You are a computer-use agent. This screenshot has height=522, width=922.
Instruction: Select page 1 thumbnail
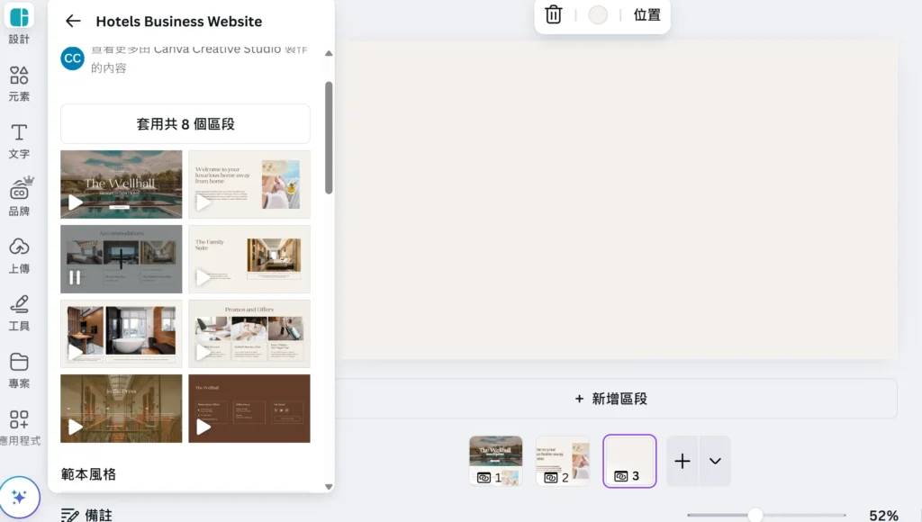(x=495, y=461)
